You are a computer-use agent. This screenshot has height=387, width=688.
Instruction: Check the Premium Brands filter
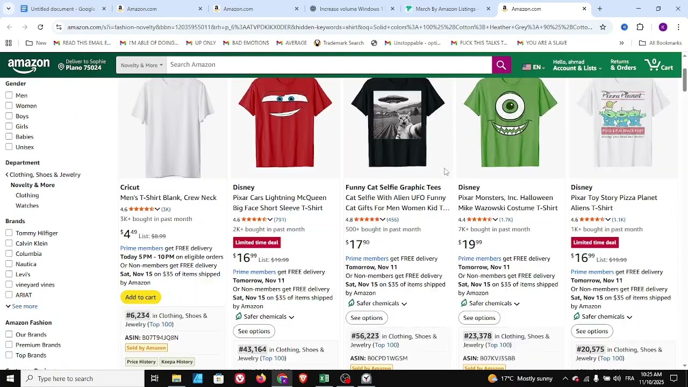(x=9, y=345)
